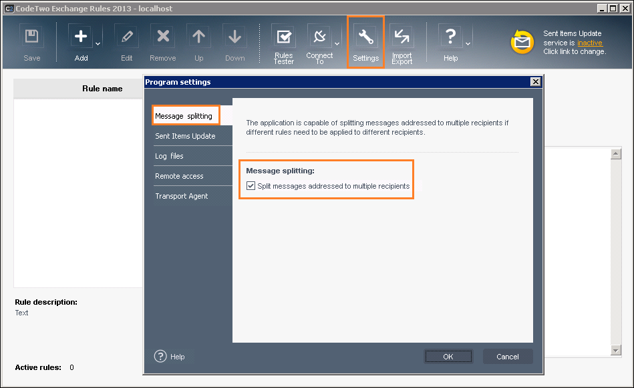634x388 pixels.
Task: Click the Add rule plus icon
Action: pyautogui.click(x=81, y=36)
